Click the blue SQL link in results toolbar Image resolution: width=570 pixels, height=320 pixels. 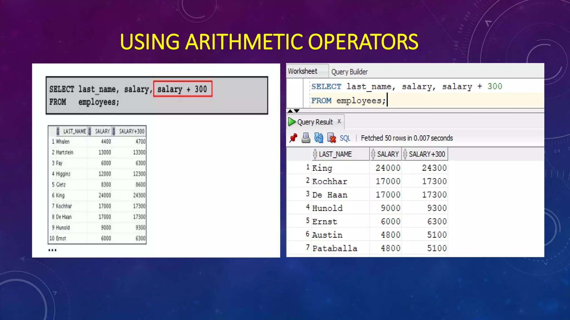click(345, 138)
